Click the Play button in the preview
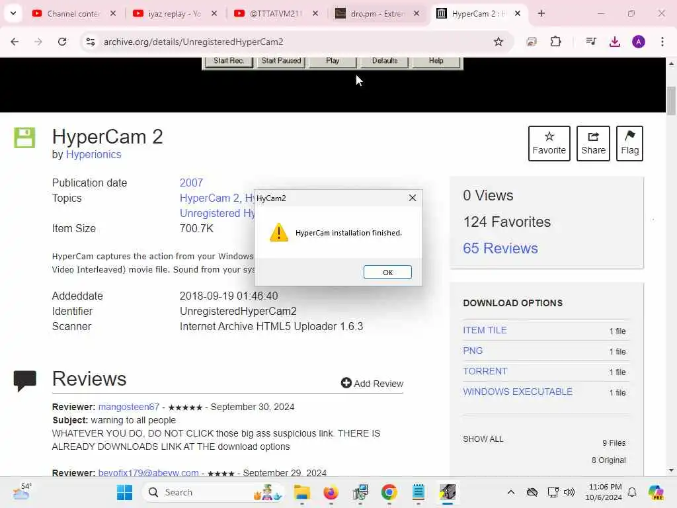The image size is (677, 508). click(333, 61)
